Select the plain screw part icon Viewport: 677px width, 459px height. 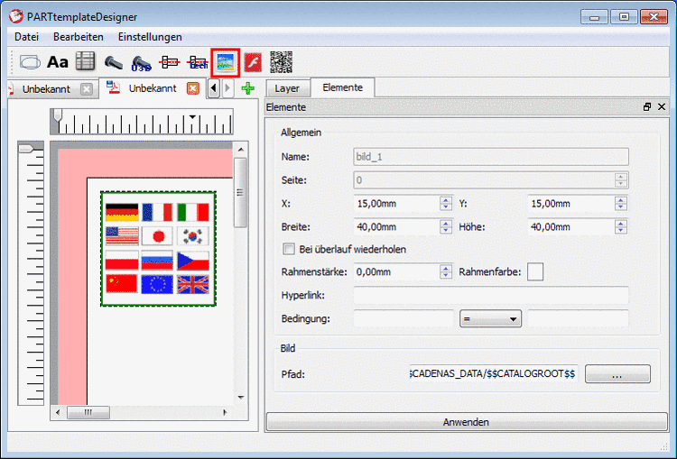coord(114,63)
